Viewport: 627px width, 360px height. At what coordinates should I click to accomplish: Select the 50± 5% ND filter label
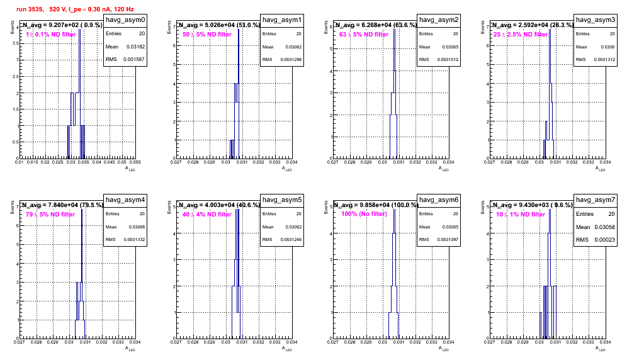tap(207, 35)
